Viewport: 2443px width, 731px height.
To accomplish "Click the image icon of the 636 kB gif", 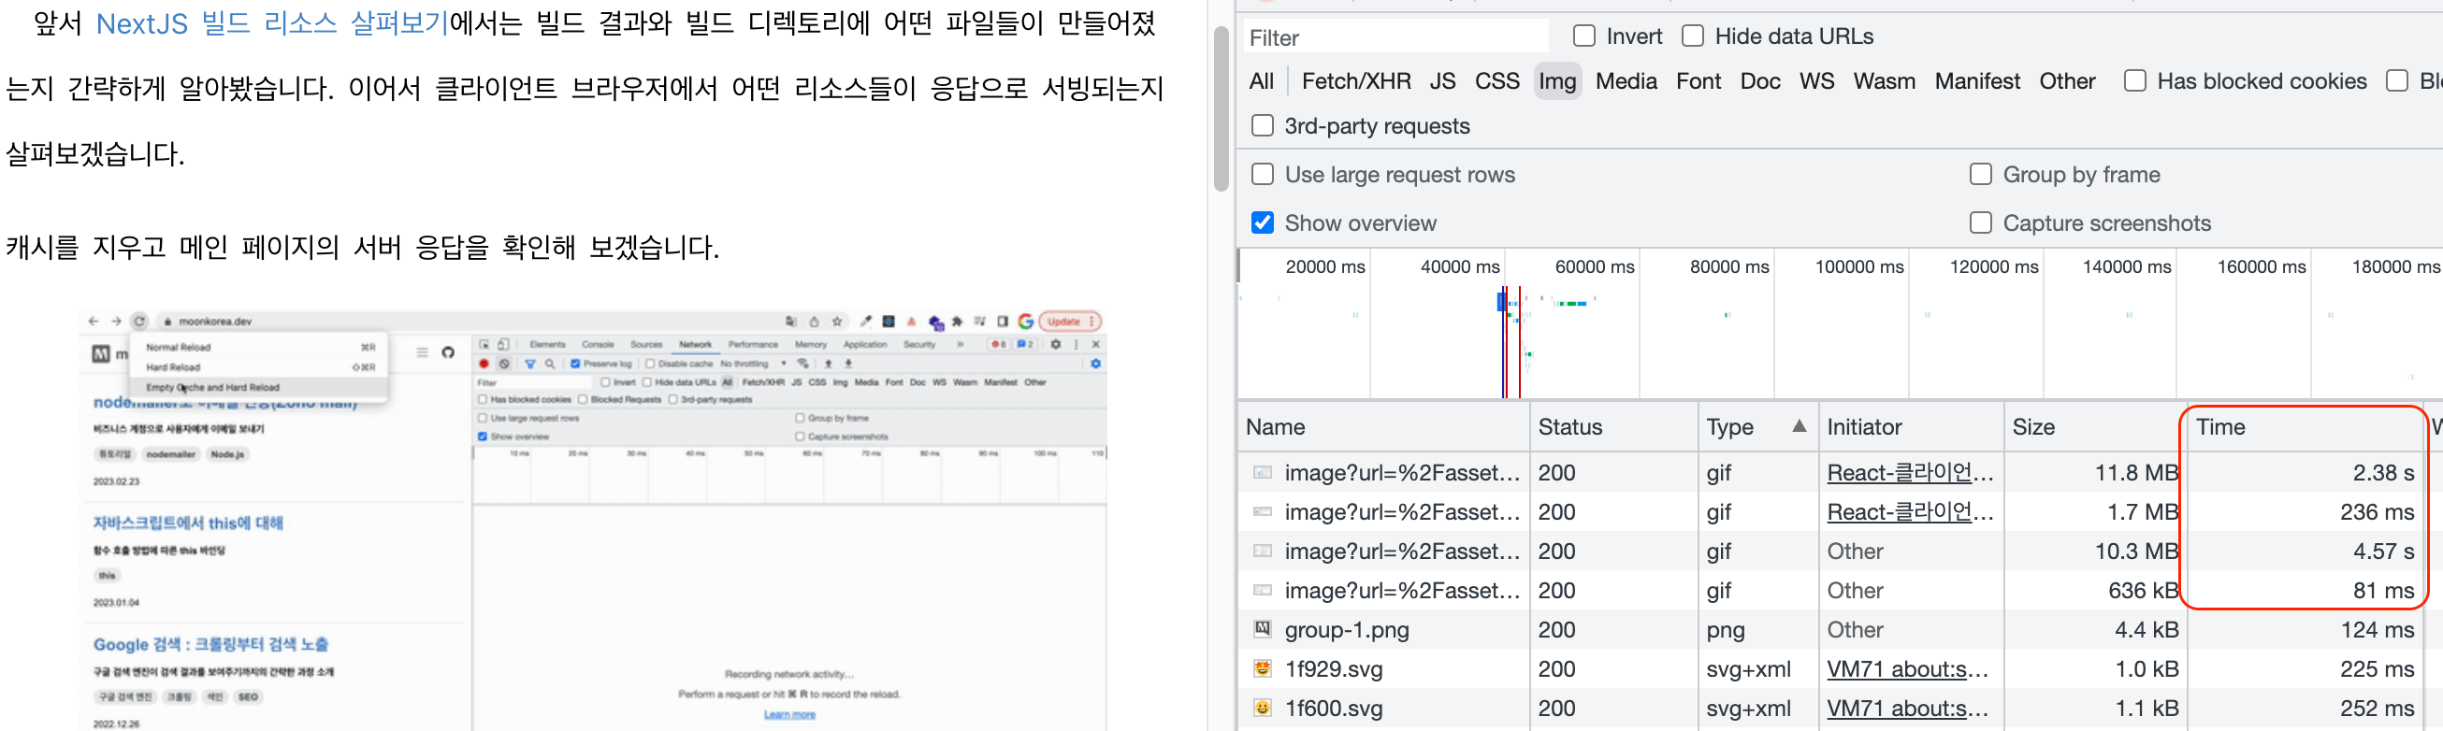I will click(1263, 590).
